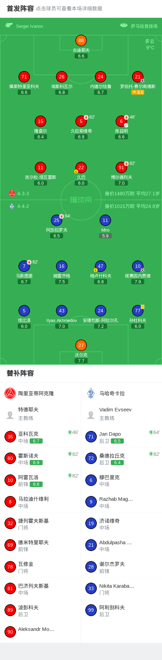Screen dimensions: 162x660
Task: Open substitute 桑德拉丘克 number 72
Action: [121, 458]
